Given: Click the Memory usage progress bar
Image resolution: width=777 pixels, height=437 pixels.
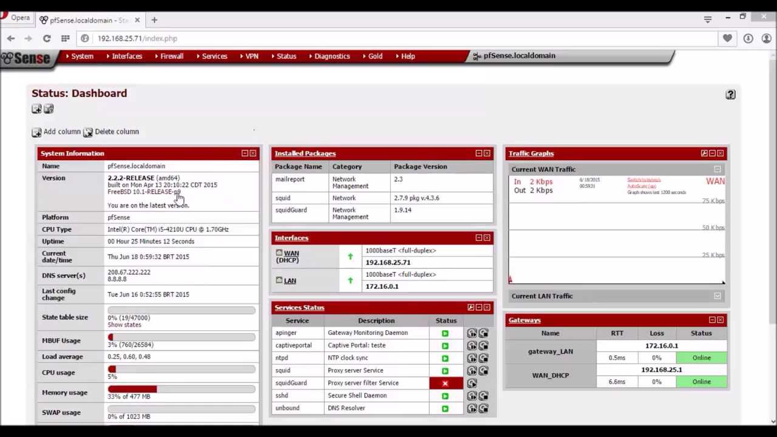Looking at the screenshot, I should 182,389.
